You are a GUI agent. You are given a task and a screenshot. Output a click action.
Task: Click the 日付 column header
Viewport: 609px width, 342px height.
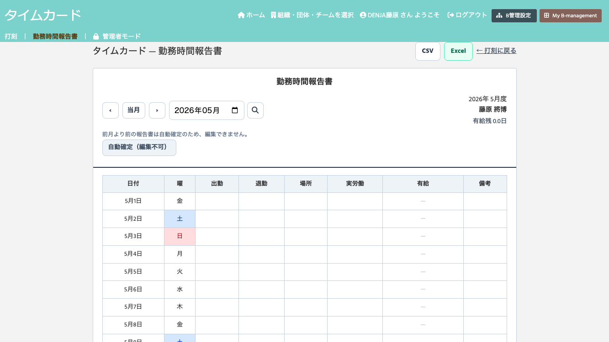133,184
